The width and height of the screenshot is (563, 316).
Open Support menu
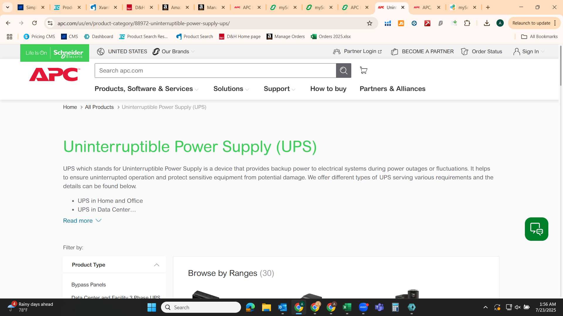point(279,89)
